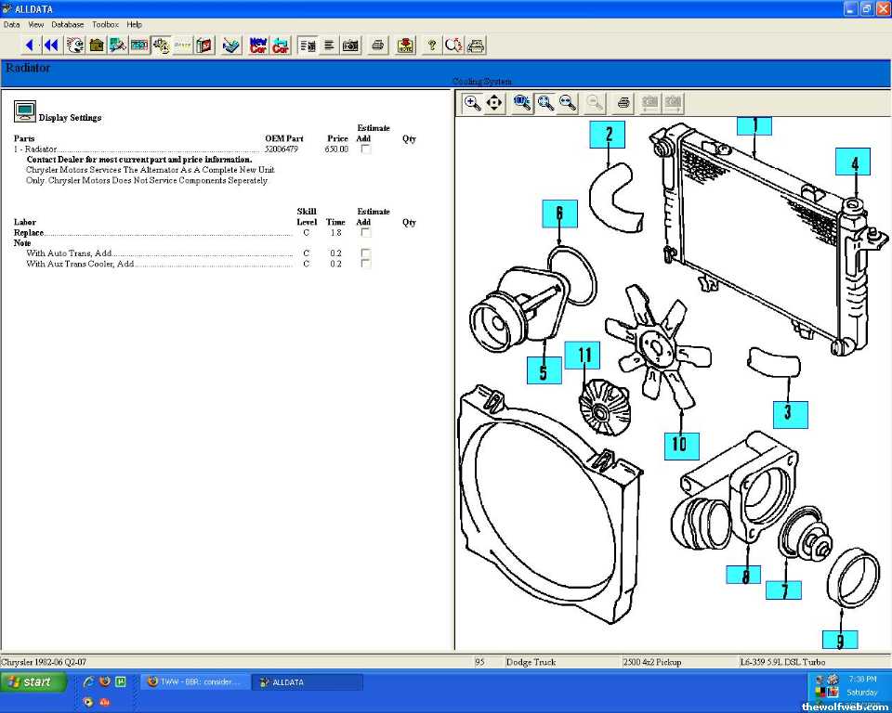This screenshot has width=892, height=713.
Task: Click the camera icon in main toolbar
Action: click(350, 45)
